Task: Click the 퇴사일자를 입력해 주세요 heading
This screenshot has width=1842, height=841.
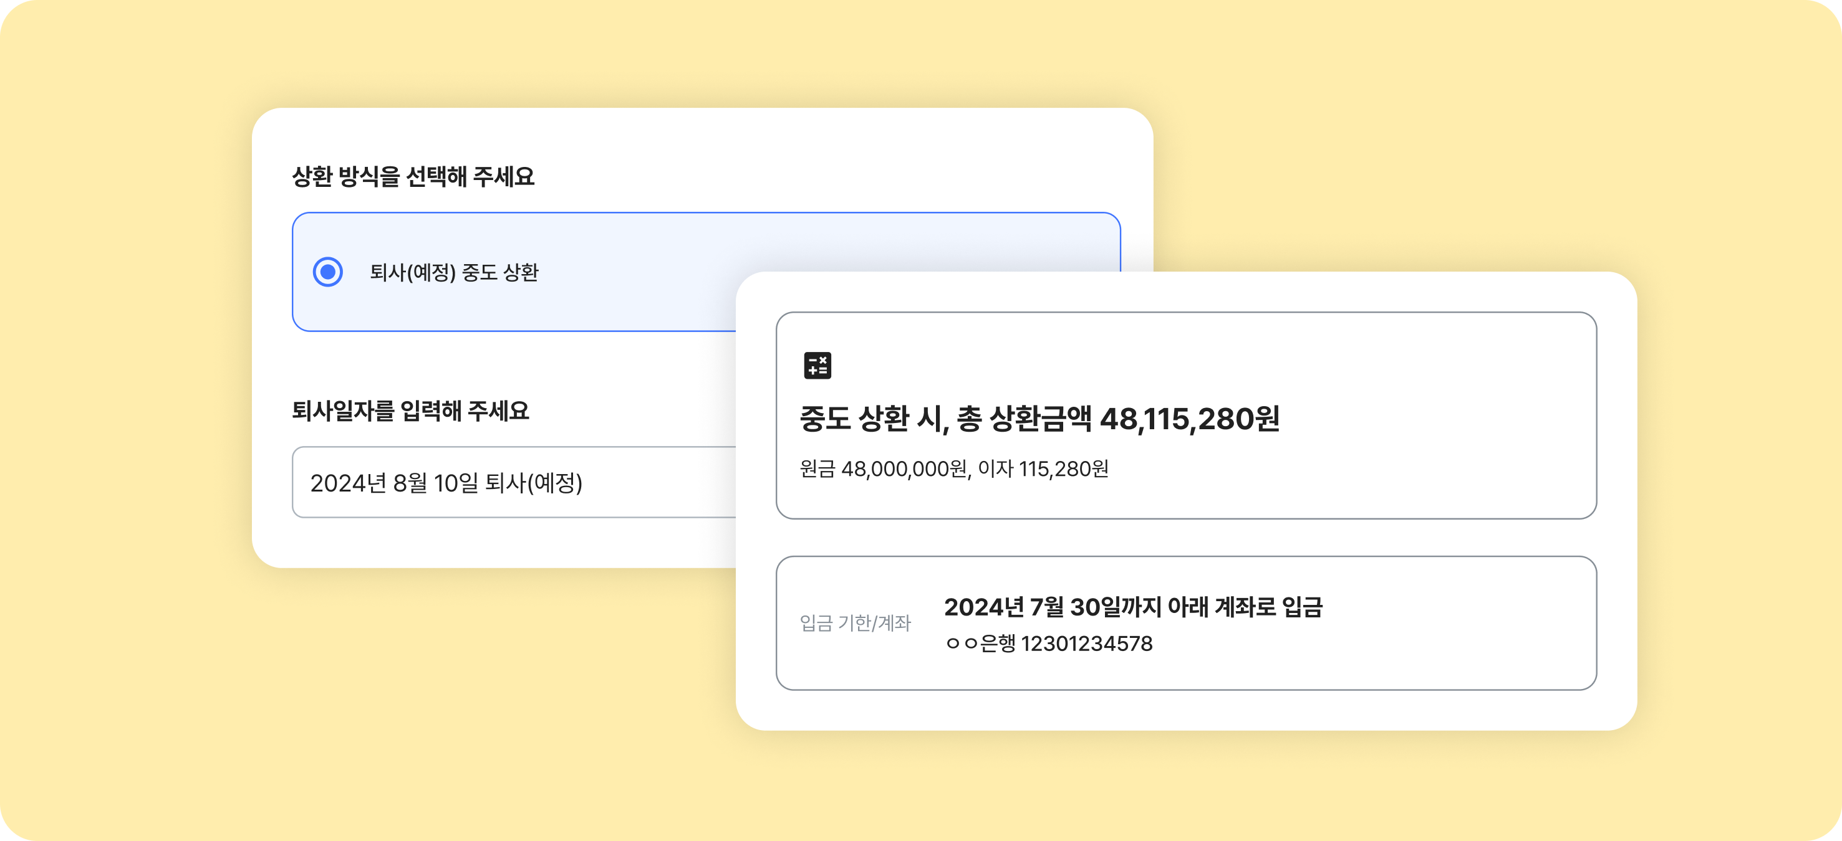Action: (410, 411)
